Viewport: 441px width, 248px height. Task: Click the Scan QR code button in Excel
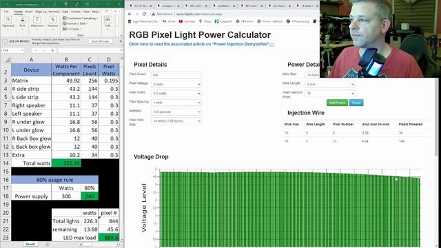tap(101, 41)
